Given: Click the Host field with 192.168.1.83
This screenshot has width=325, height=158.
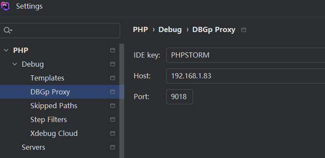Looking at the screenshot, I should 246,76.
